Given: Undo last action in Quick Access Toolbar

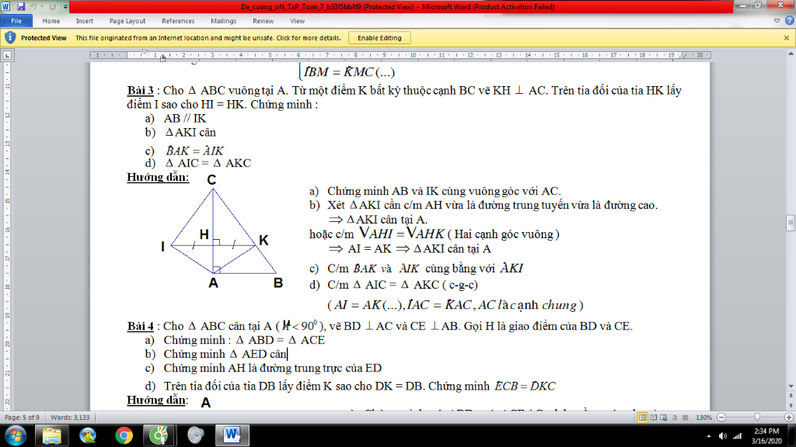Looking at the screenshot, I should click(x=33, y=6).
